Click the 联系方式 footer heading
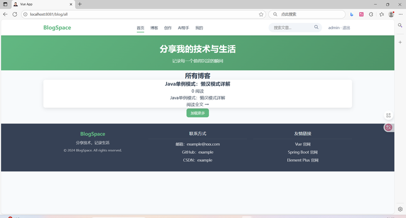 click(x=197, y=134)
